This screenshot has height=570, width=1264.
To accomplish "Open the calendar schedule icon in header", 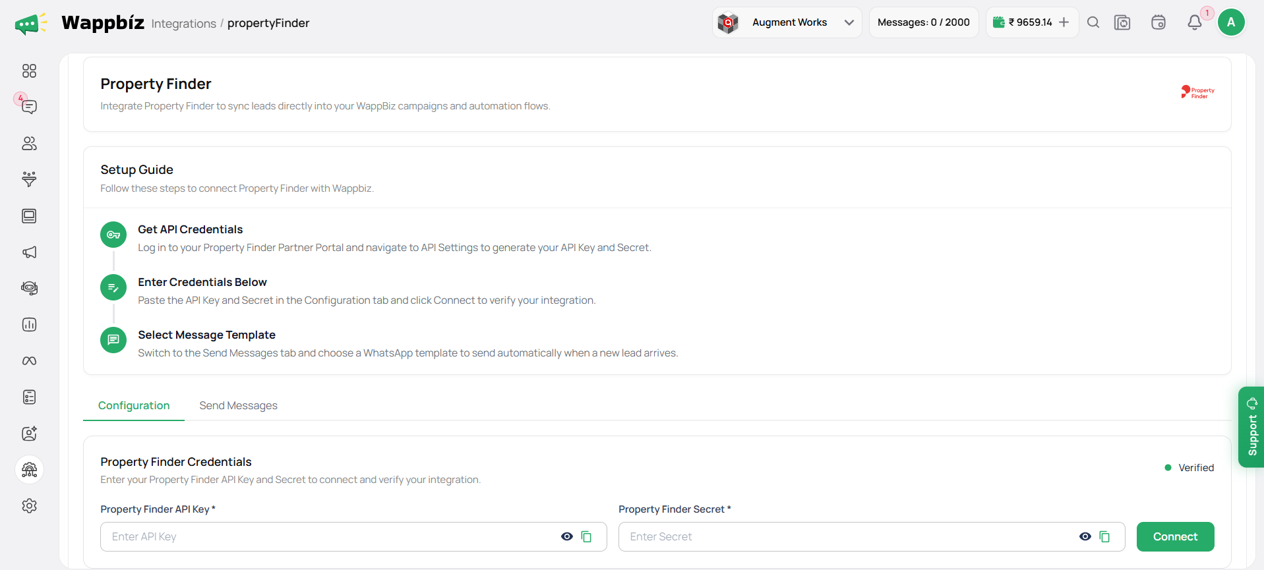I will pyautogui.click(x=1159, y=22).
